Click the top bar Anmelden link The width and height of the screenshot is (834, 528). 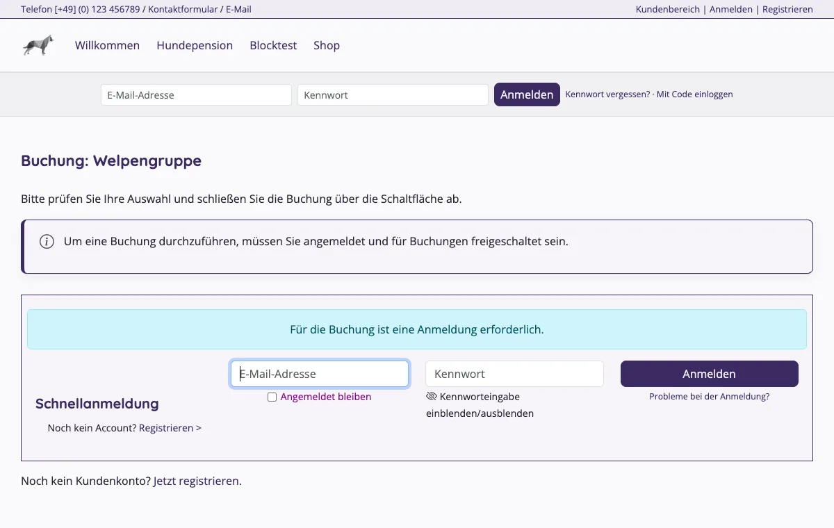point(731,10)
